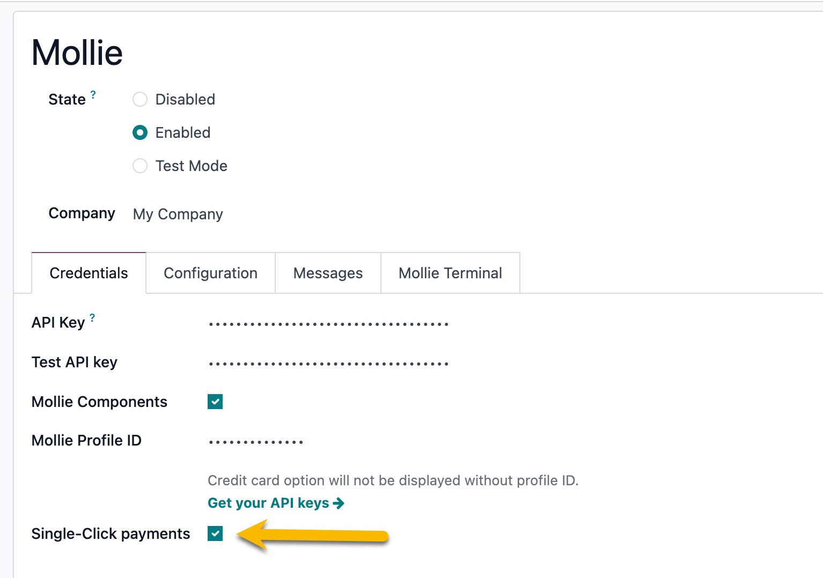
Task: Click the State help question mark icon
Action: click(93, 95)
